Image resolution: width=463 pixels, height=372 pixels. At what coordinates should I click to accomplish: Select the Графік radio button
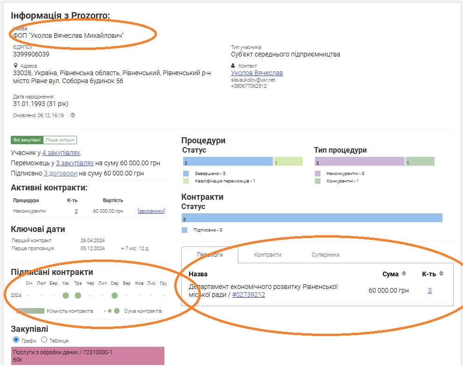tap(16, 340)
